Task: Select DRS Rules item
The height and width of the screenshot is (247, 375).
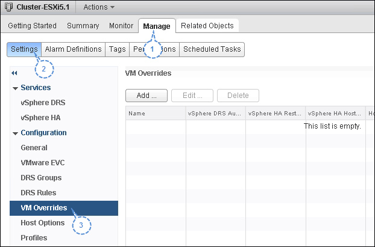Action: coord(39,193)
